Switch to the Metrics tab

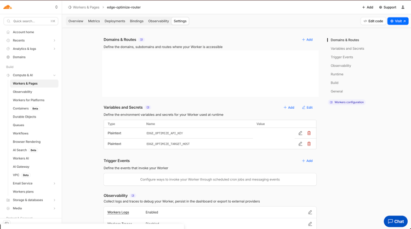point(94,21)
